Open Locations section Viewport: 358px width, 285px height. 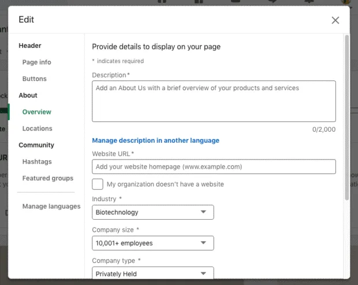pyautogui.click(x=37, y=128)
